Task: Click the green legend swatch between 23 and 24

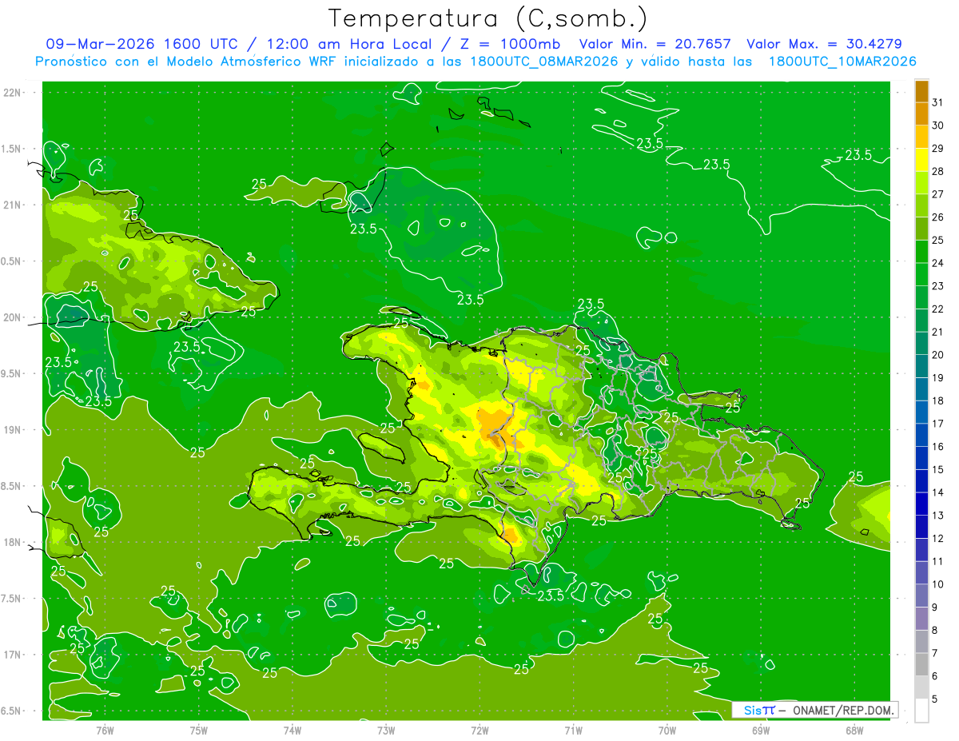Action: click(x=921, y=274)
